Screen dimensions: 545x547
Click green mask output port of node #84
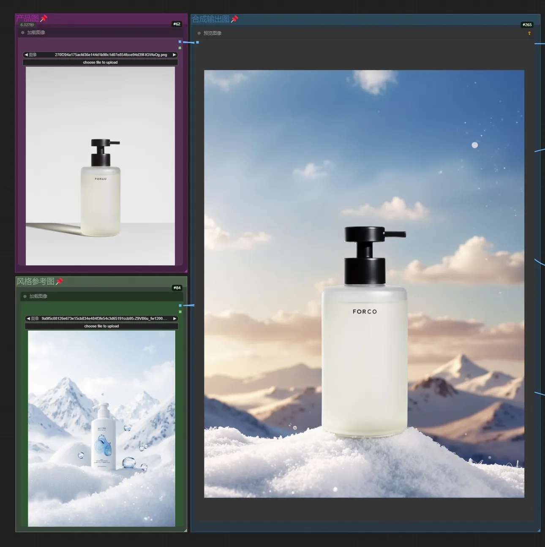180,312
